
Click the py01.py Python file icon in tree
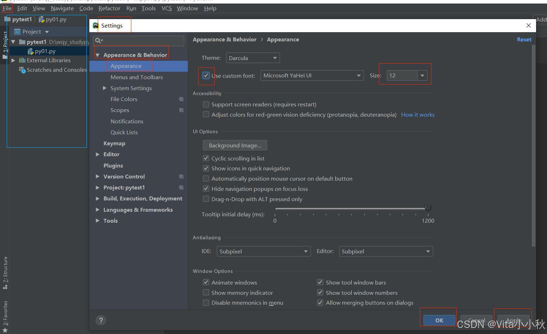click(31, 51)
